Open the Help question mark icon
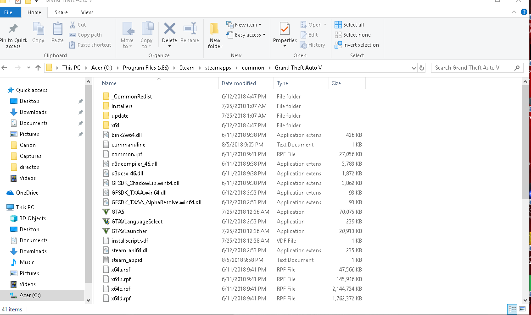This screenshot has width=531, height=315. coord(524,12)
